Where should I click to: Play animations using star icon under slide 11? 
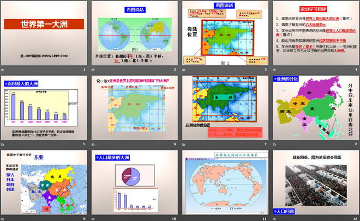[x=184, y=219]
